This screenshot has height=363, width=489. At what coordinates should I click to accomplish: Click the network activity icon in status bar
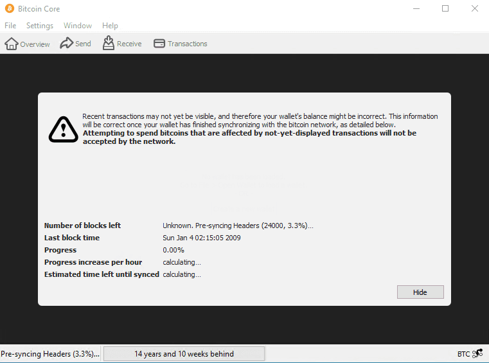click(x=477, y=353)
